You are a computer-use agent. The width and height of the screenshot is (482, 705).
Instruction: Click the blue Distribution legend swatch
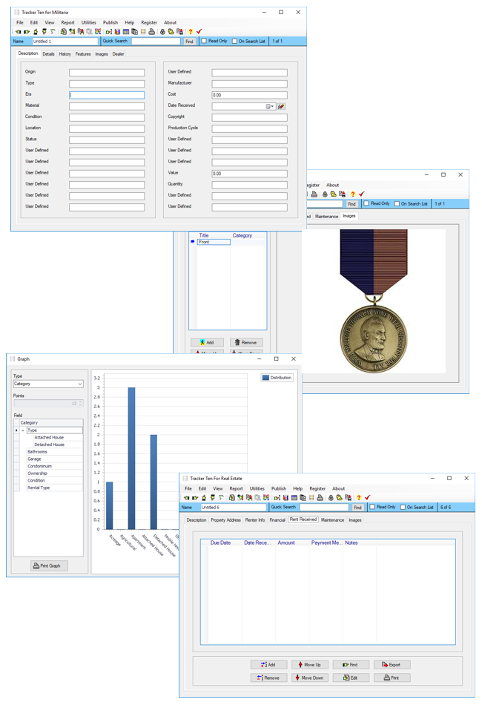click(x=265, y=378)
